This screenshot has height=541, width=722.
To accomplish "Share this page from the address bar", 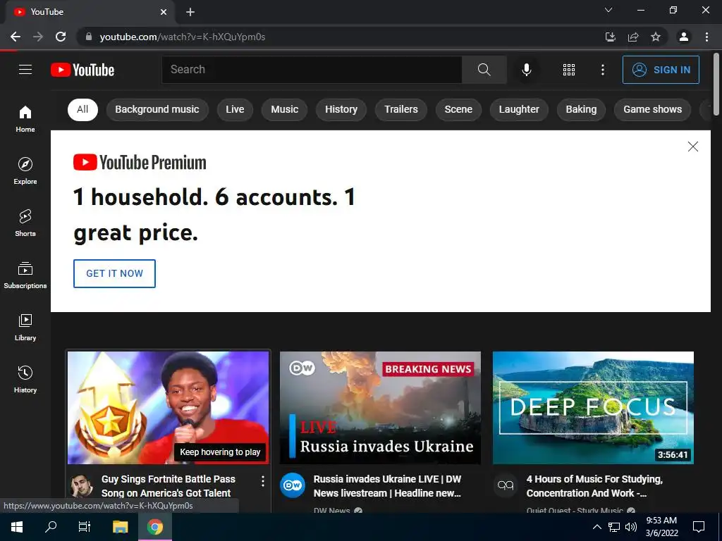I will point(633,37).
